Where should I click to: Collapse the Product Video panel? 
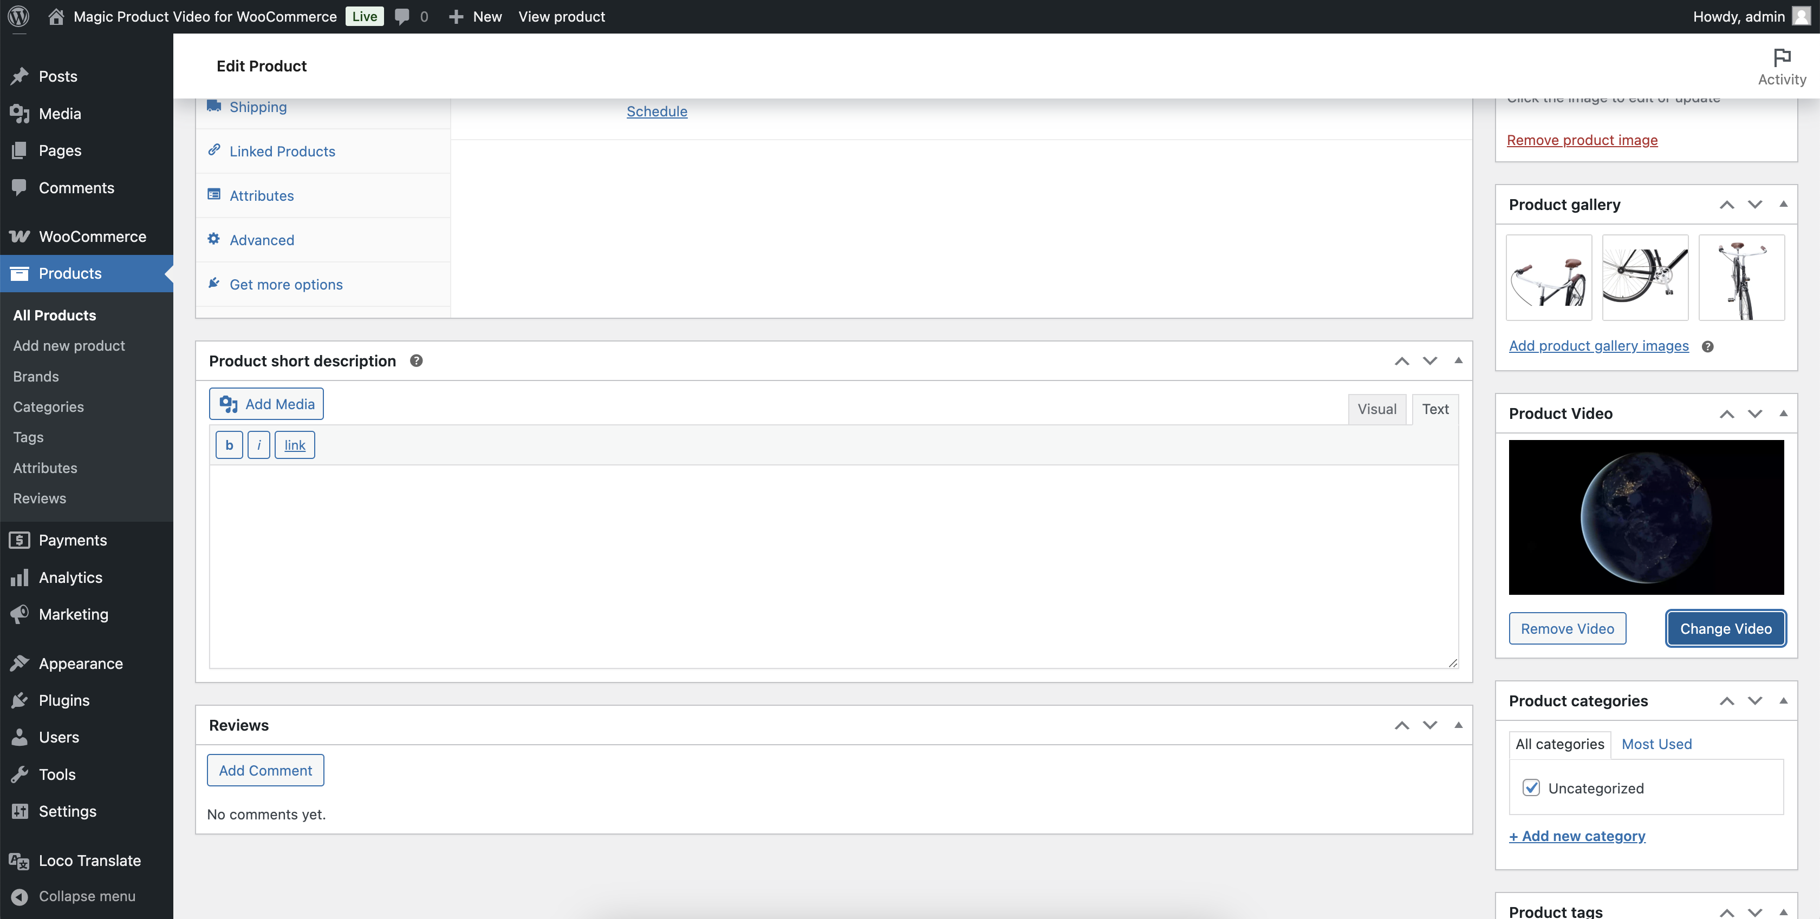pyautogui.click(x=1783, y=413)
